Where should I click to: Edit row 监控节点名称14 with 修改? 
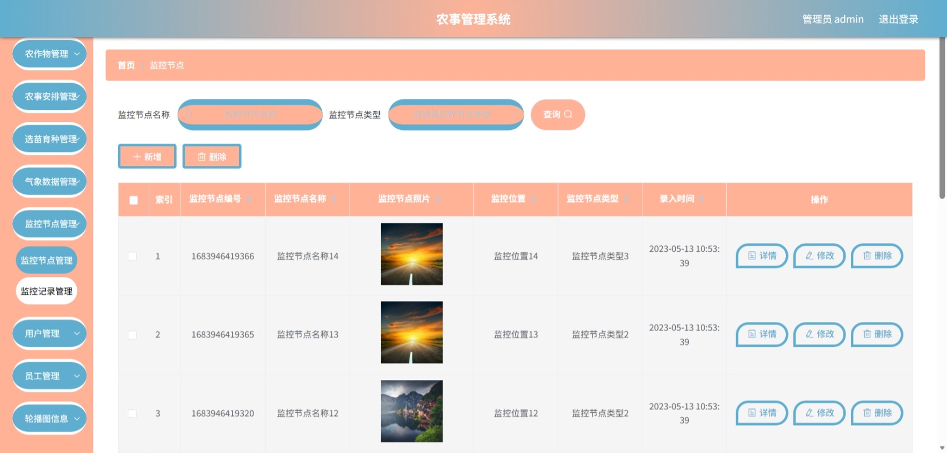pos(820,255)
